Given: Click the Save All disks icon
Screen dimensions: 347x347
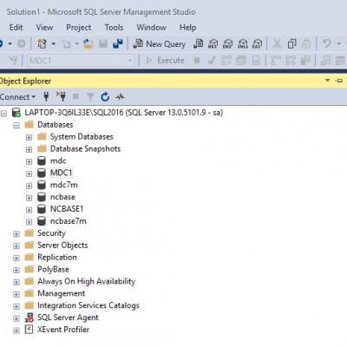Looking at the screenshot, I should tap(118, 44).
